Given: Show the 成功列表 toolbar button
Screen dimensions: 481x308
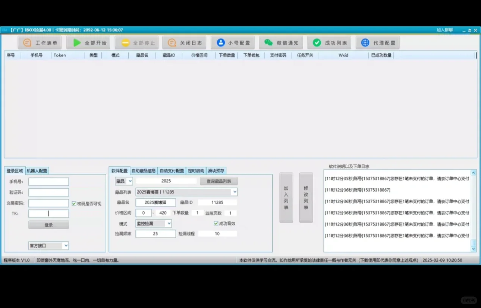Looking at the screenshot, I should tap(329, 43).
